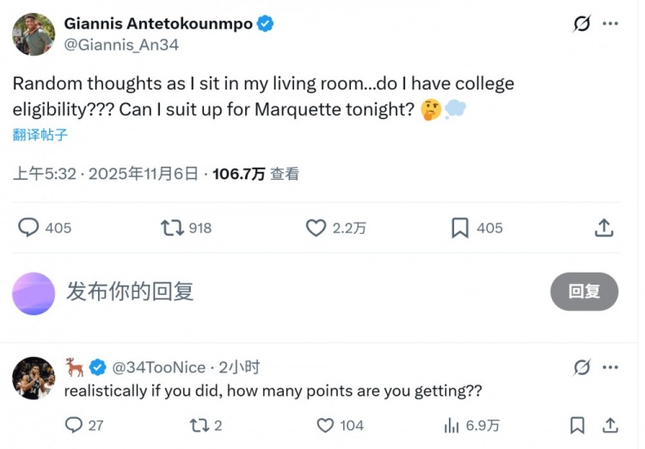The width and height of the screenshot is (645, 449).
Task: Reply to Giannis's main post via comment icon
Action: pyautogui.click(x=29, y=228)
